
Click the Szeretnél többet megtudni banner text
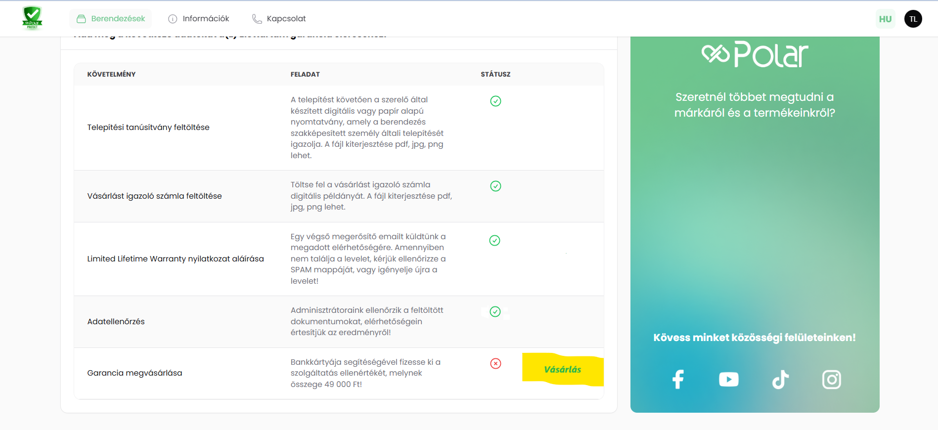pyautogui.click(x=755, y=105)
